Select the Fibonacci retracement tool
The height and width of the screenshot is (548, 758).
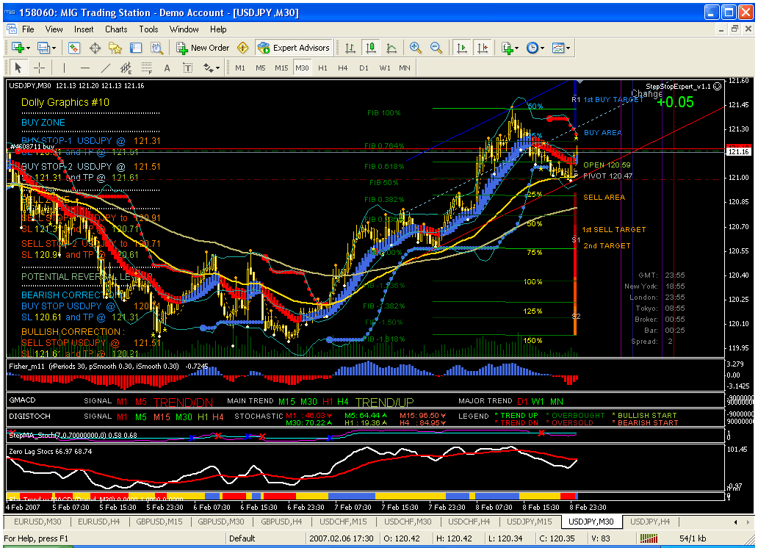pos(146,68)
